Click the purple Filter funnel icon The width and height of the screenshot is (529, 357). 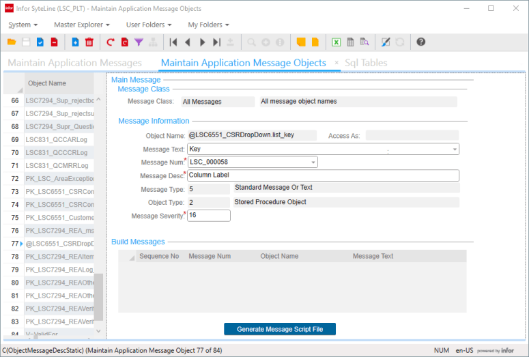click(139, 42)
